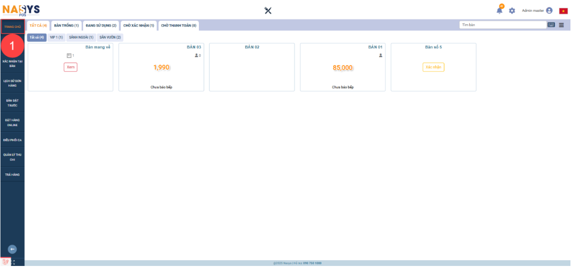Open the Laravel debug bar icon
572x267 pixels.
click(x=5, y=262)
